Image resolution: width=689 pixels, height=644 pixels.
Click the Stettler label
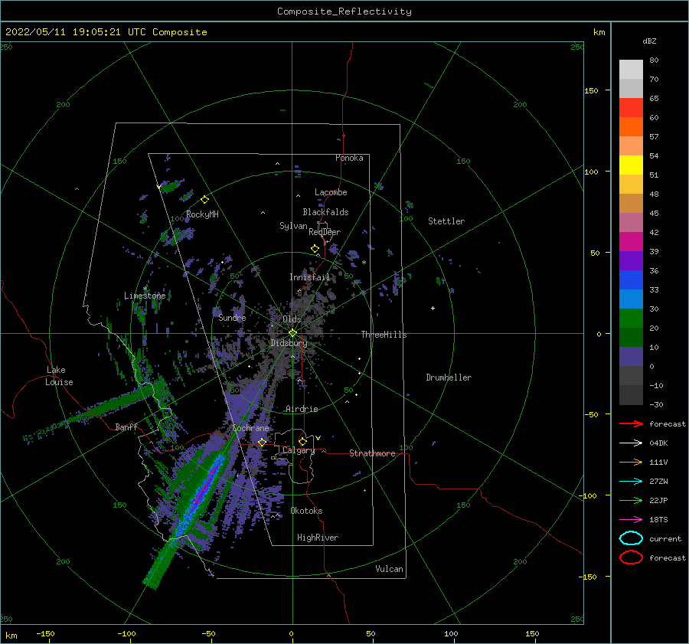[x=446, y=221]
